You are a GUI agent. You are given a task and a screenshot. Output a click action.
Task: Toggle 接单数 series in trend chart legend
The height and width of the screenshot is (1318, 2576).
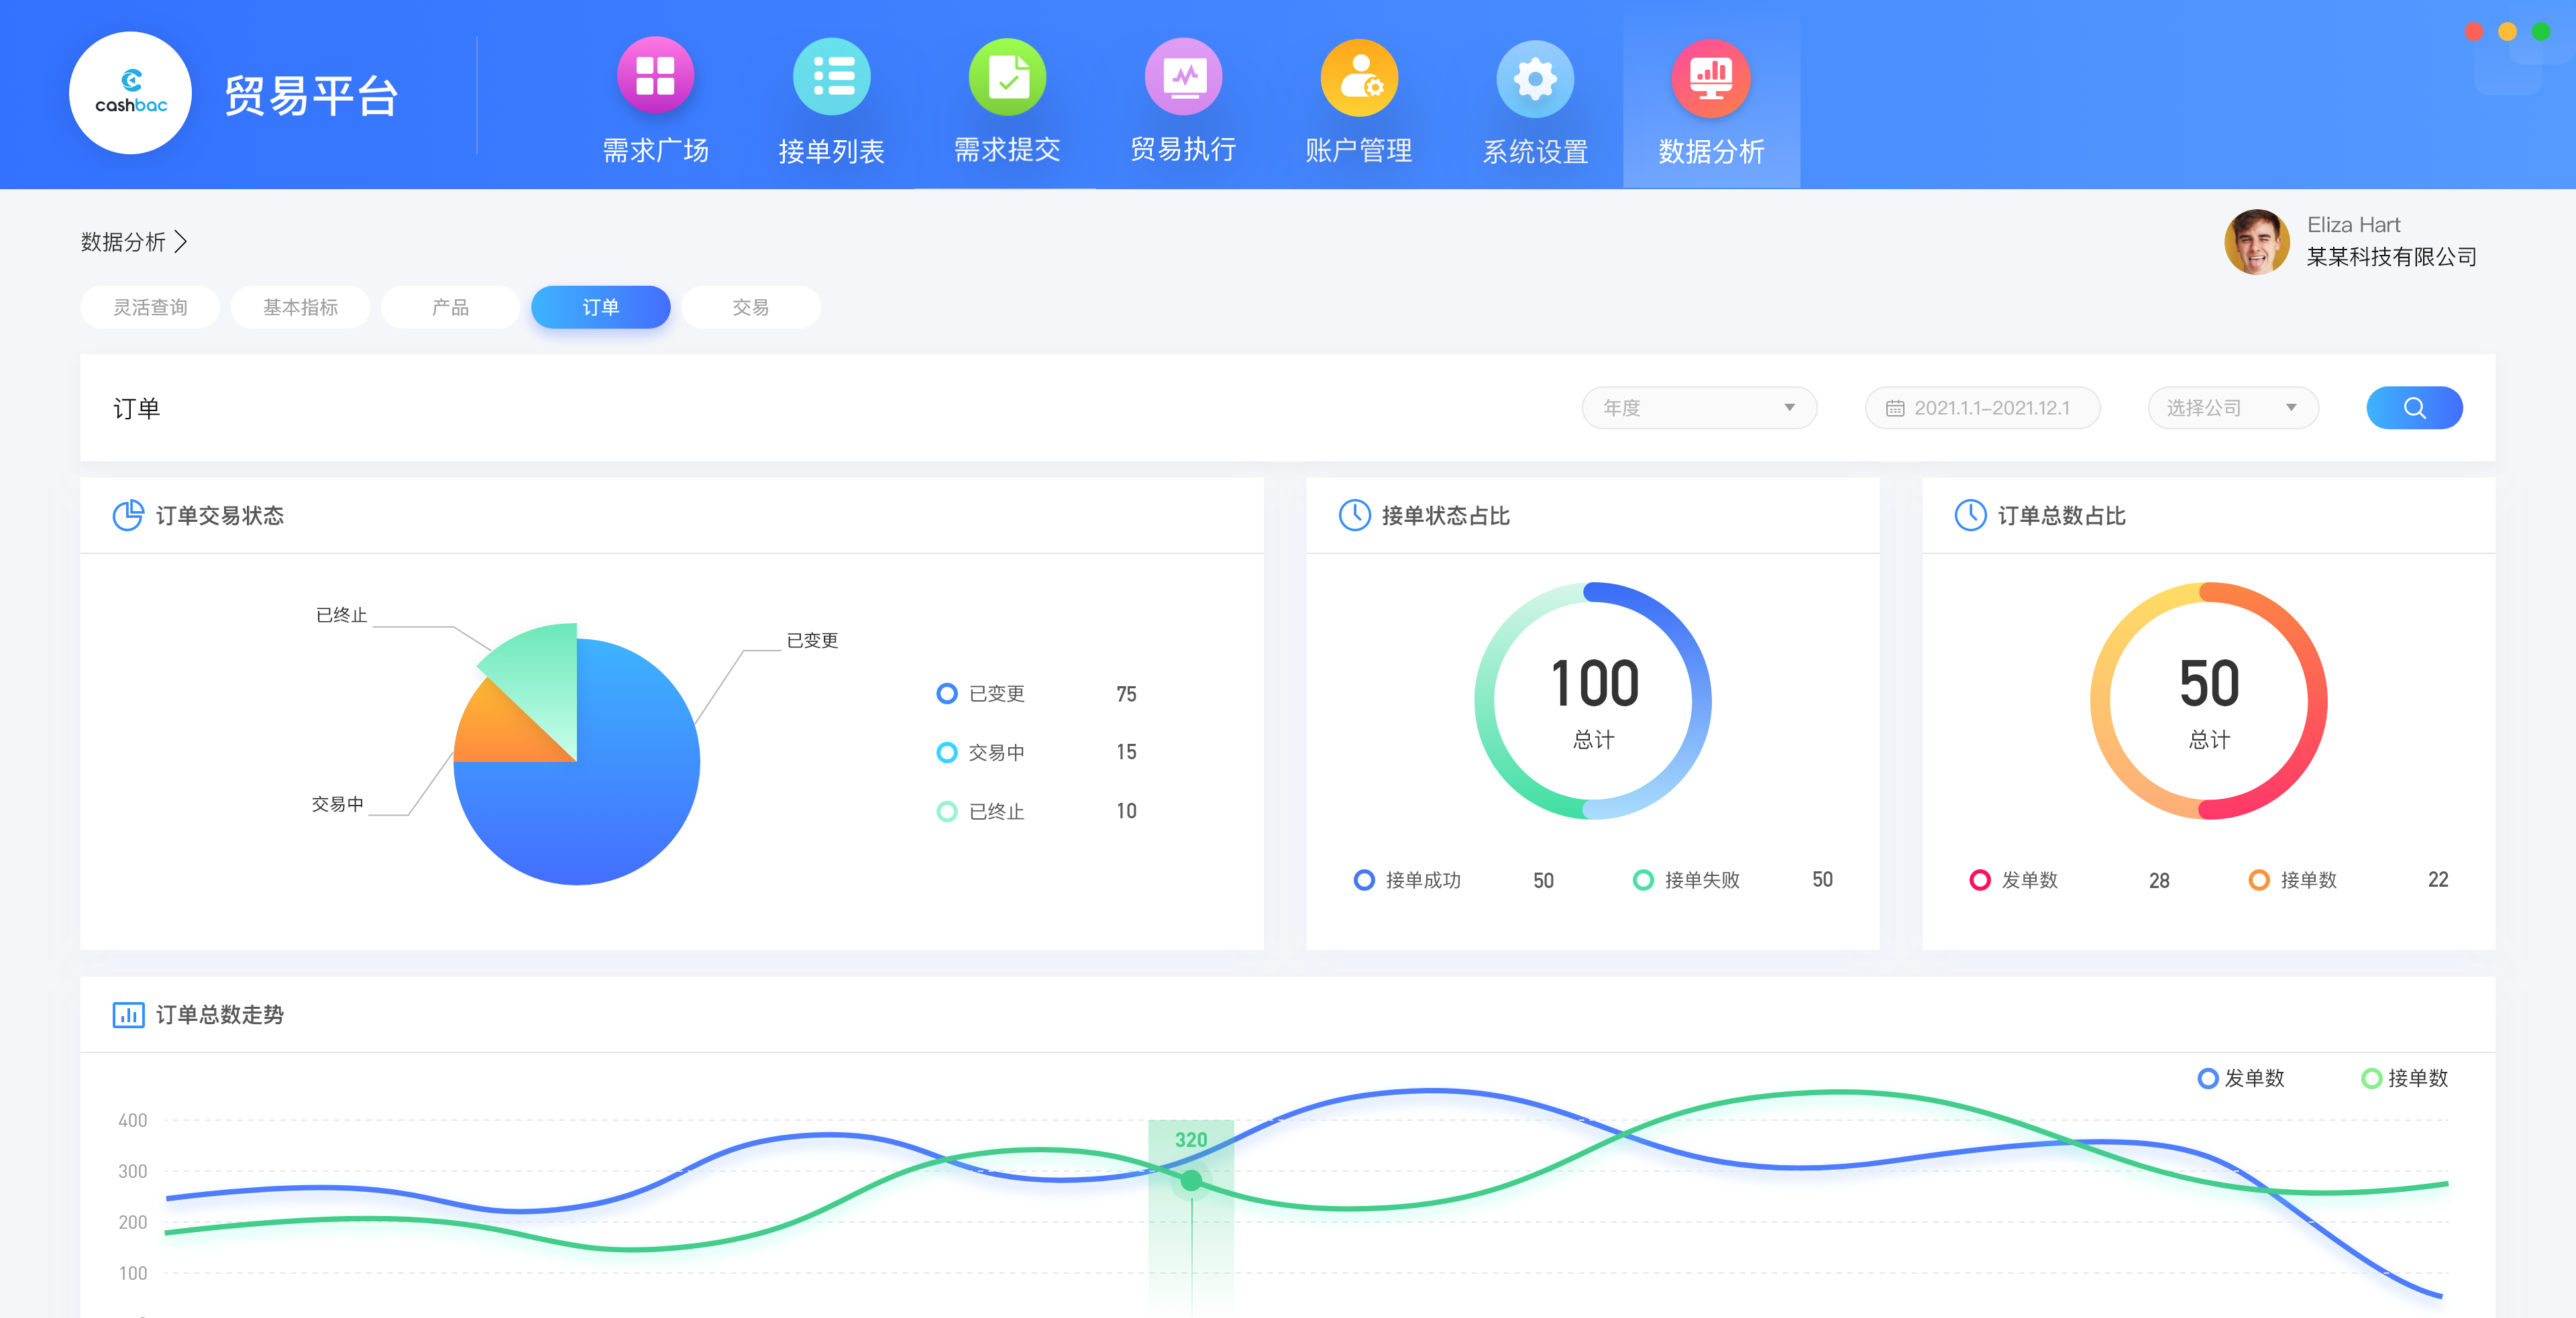2371,1078
